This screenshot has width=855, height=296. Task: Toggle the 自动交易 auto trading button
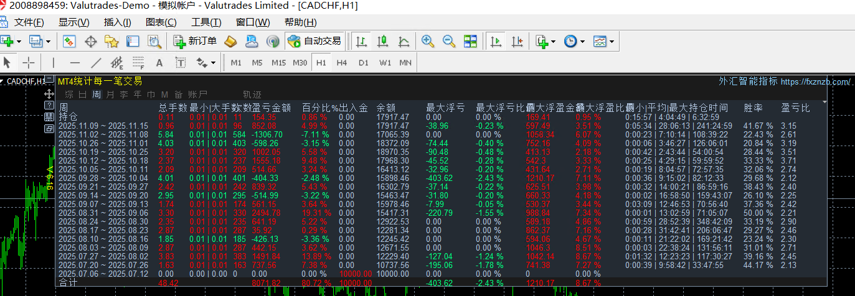314,42
